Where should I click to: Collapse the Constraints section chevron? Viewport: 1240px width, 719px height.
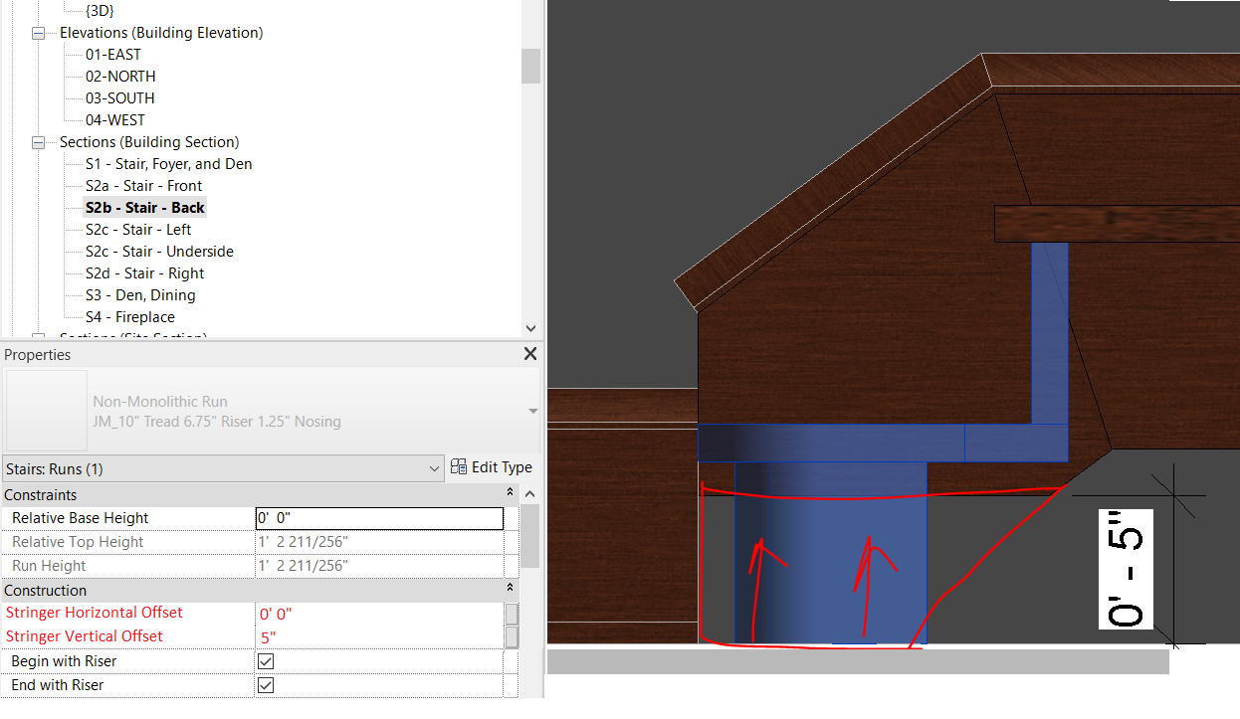[x=510, y=494]
